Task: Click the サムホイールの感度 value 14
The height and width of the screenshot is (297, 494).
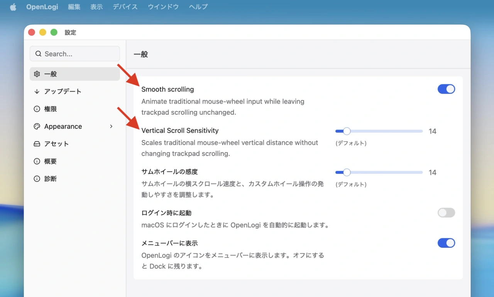Action: pyautogui.click(x=432, y=173)
